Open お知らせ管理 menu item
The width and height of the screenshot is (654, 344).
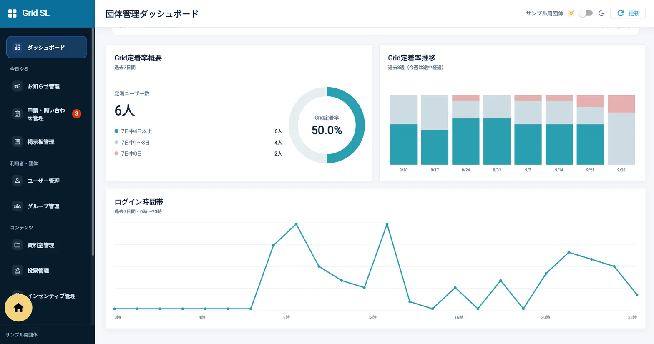point(47,86)
